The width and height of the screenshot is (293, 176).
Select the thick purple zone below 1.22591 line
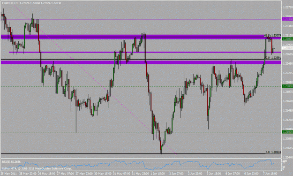[x=141, y=62]
